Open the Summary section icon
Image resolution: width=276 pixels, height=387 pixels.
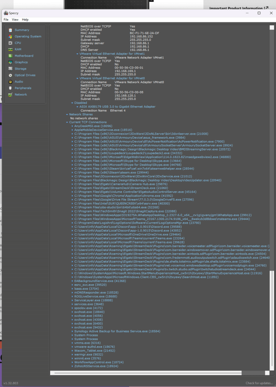(10, 30)
